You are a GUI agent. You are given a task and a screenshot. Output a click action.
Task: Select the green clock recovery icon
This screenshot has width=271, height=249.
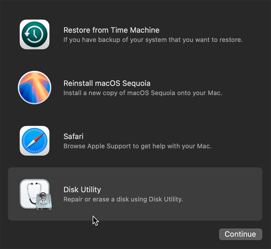[x=35, y=34]
